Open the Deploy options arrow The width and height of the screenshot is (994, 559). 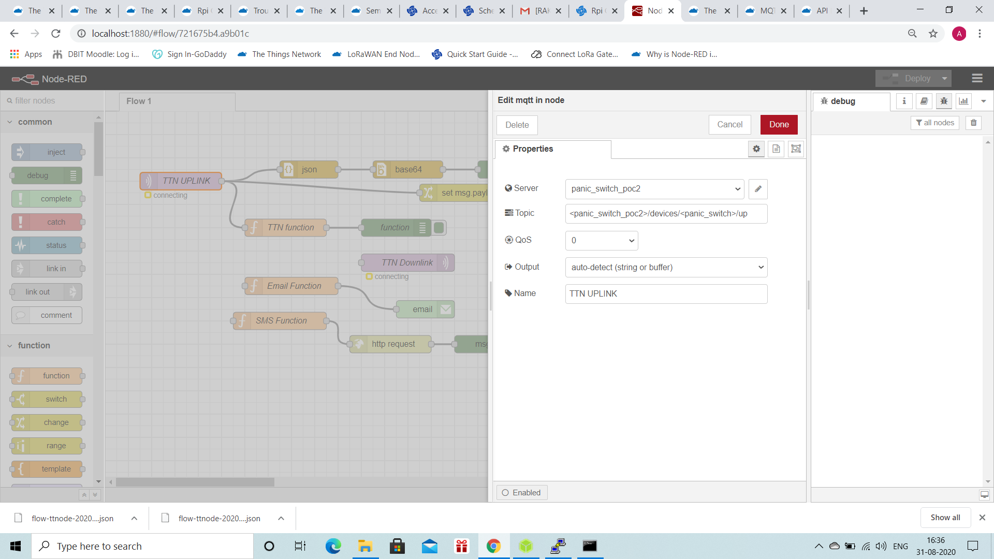point(944,79)
